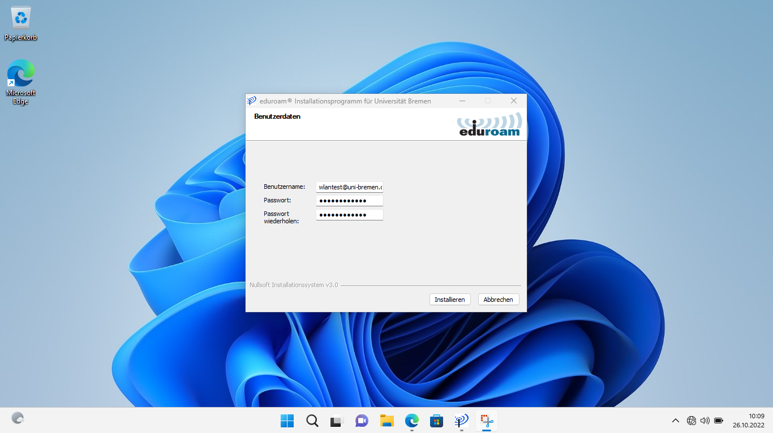Image resolution: width=773 pixels, height=433 pixels.
Task: Expand the hidden system tray icons chevron
Action: click(675, 421)
